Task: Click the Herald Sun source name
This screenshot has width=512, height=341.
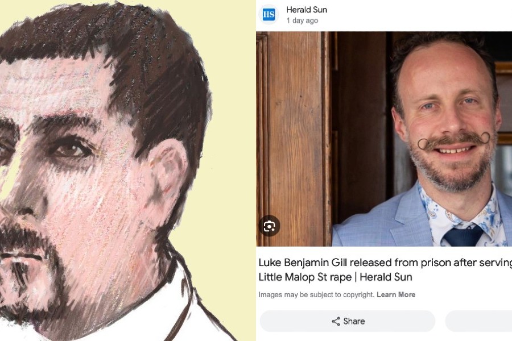Action: click(x=307, y=10)
